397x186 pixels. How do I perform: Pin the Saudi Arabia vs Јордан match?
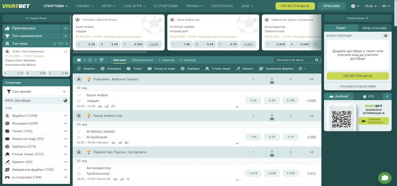click(79, 95)
